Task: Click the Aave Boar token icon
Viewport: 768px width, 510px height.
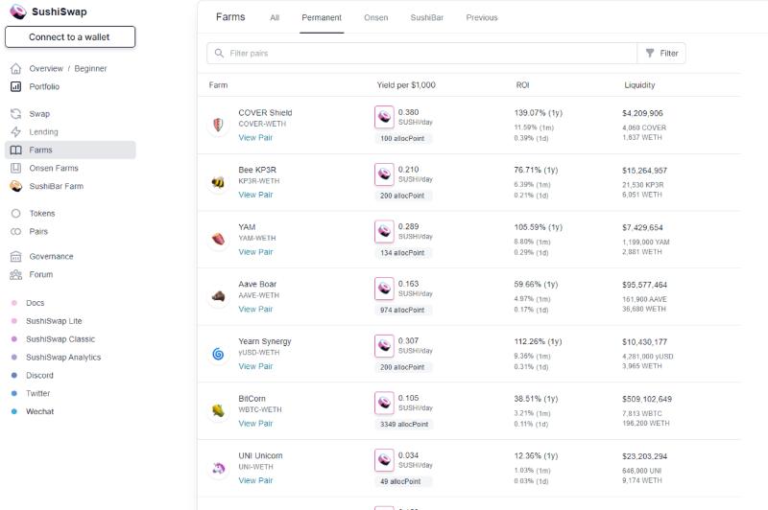Action: point(218,296)
